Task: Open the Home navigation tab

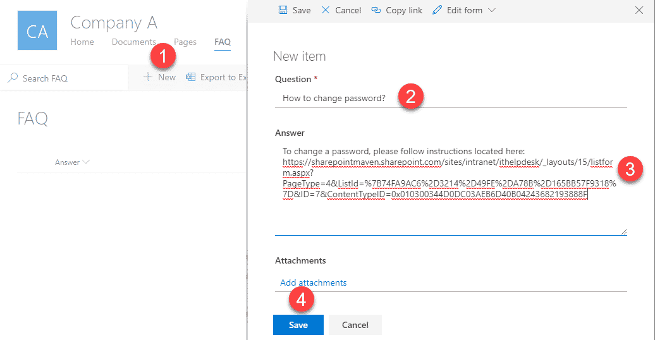Action: 82,42
